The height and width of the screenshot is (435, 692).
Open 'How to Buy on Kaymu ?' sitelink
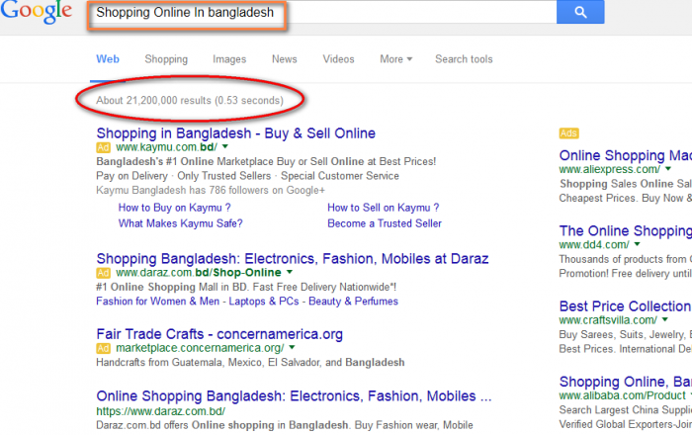pos(174,208)
